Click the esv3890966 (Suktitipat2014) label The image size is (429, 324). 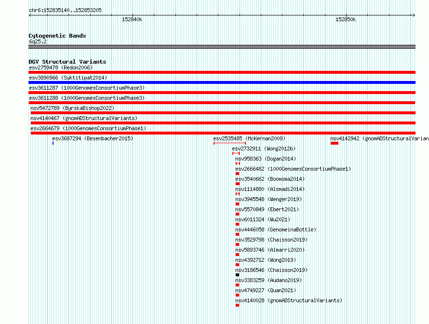click(68, 78)
